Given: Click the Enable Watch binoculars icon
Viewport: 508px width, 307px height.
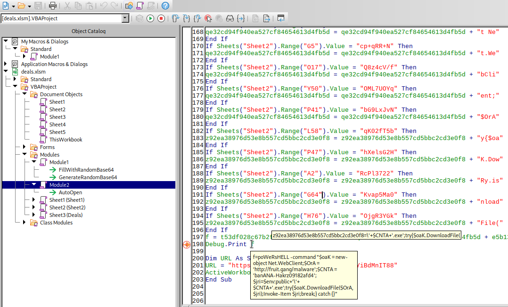Looking at the screenshot, I should click(229, 18).
